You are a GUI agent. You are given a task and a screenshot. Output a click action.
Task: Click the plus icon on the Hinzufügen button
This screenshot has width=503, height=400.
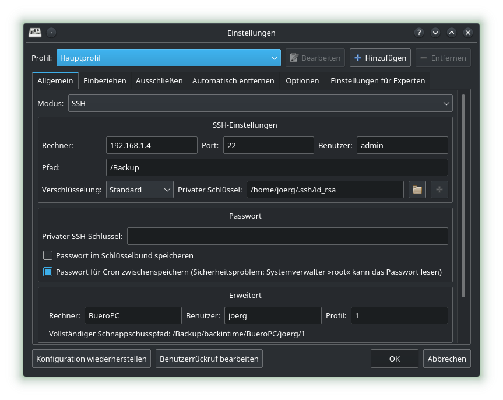tap(358, 57)
